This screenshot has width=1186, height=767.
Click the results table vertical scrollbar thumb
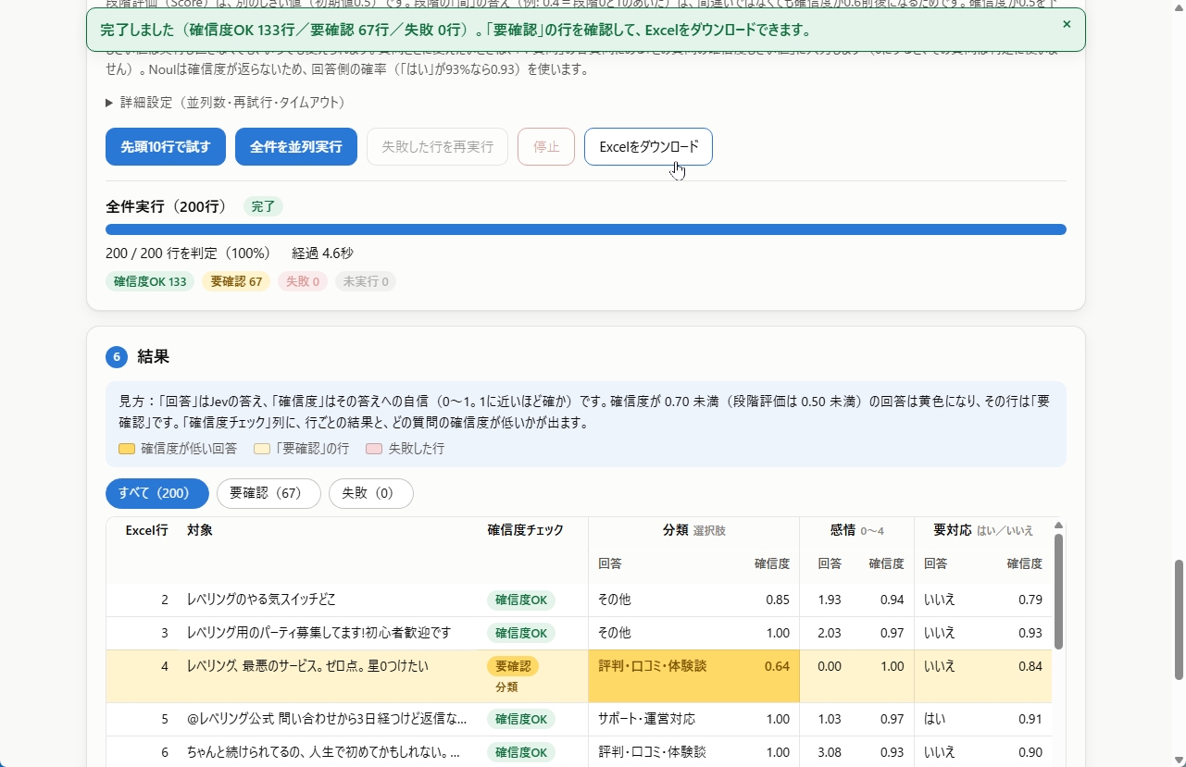(x=1058, y=591)
